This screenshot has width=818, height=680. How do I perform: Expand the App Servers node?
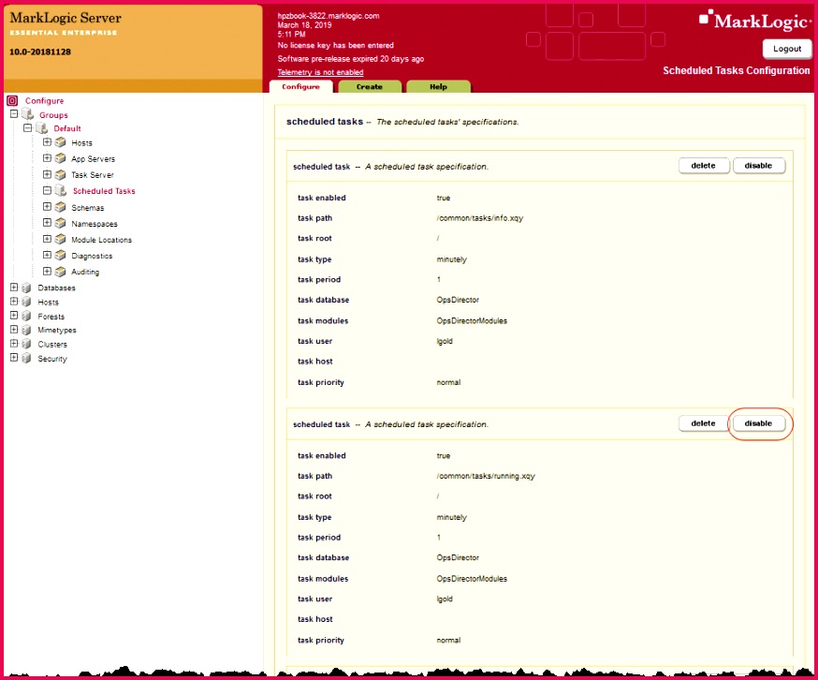coord(47,157)
